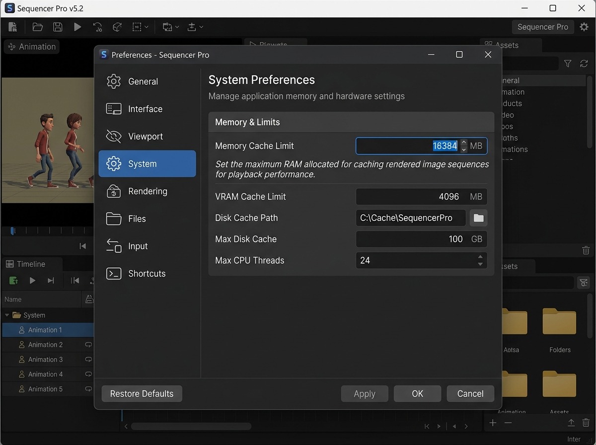This screenshot has height=445, width=596.
Task: Click the Timeline skip to start button
Action: coord(75,281)
